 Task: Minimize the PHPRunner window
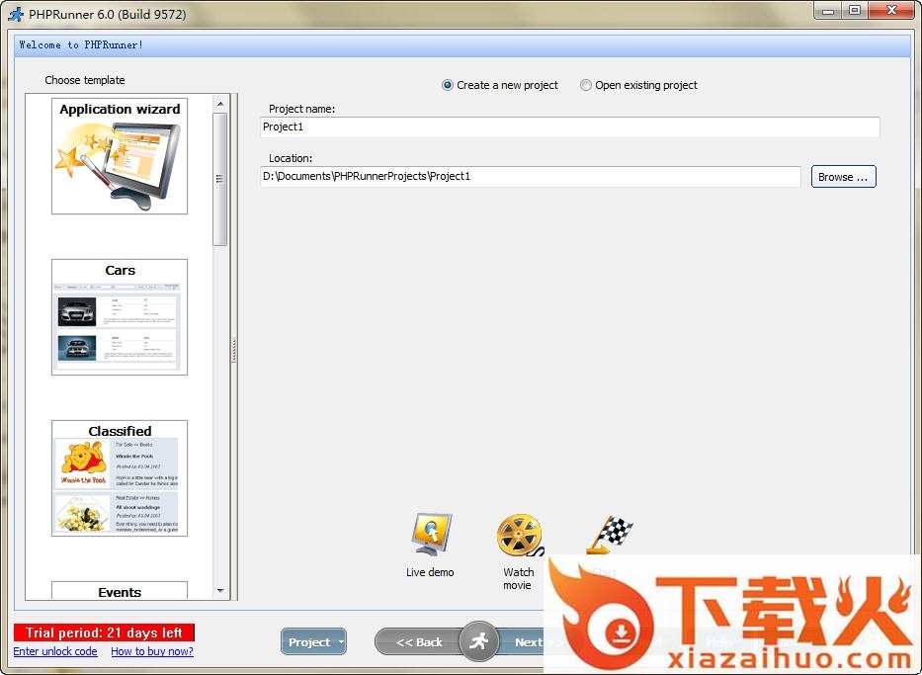point(828,11)
